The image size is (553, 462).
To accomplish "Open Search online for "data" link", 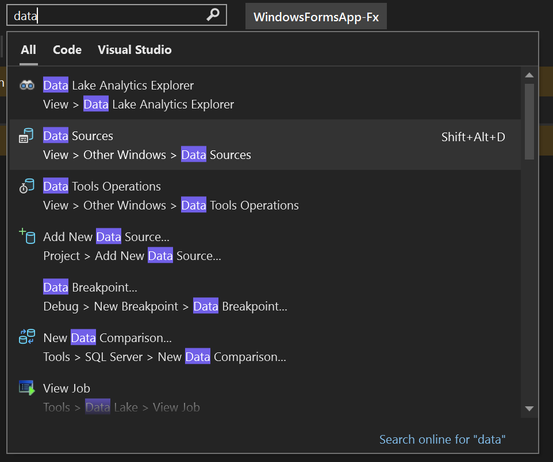I will (x=442, y=440).
